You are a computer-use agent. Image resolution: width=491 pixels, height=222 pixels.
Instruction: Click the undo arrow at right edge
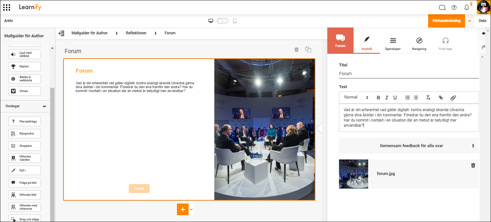point(484,33)
